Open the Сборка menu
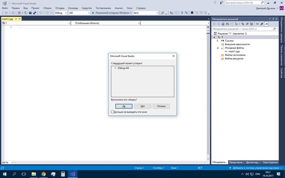 (x=47, y=8)
